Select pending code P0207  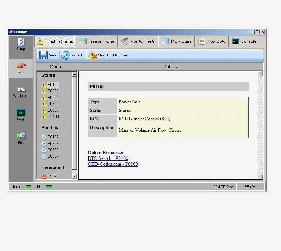(53, 143)
